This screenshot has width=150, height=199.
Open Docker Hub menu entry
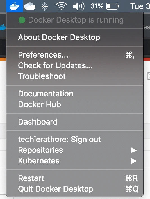(x=75, y=104)
